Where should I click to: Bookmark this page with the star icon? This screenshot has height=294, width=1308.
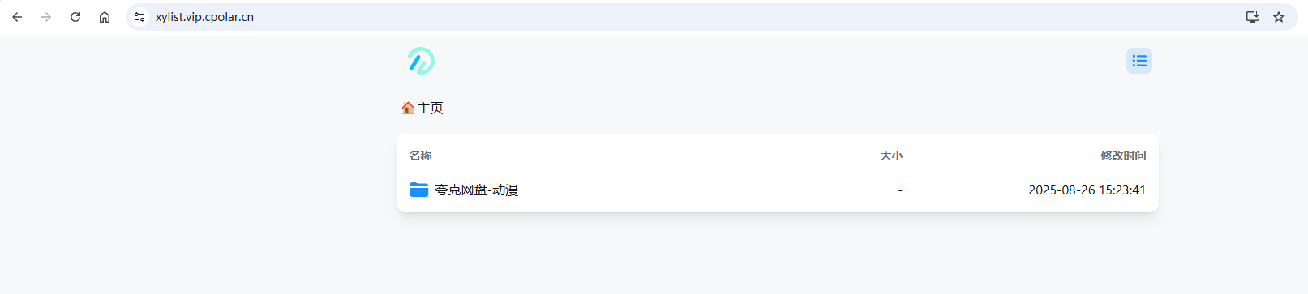[x=1279, y=17]
